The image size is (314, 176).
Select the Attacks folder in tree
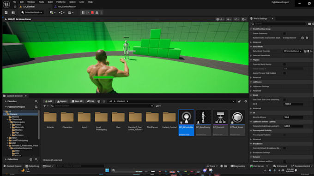click(x=15, y=117)
